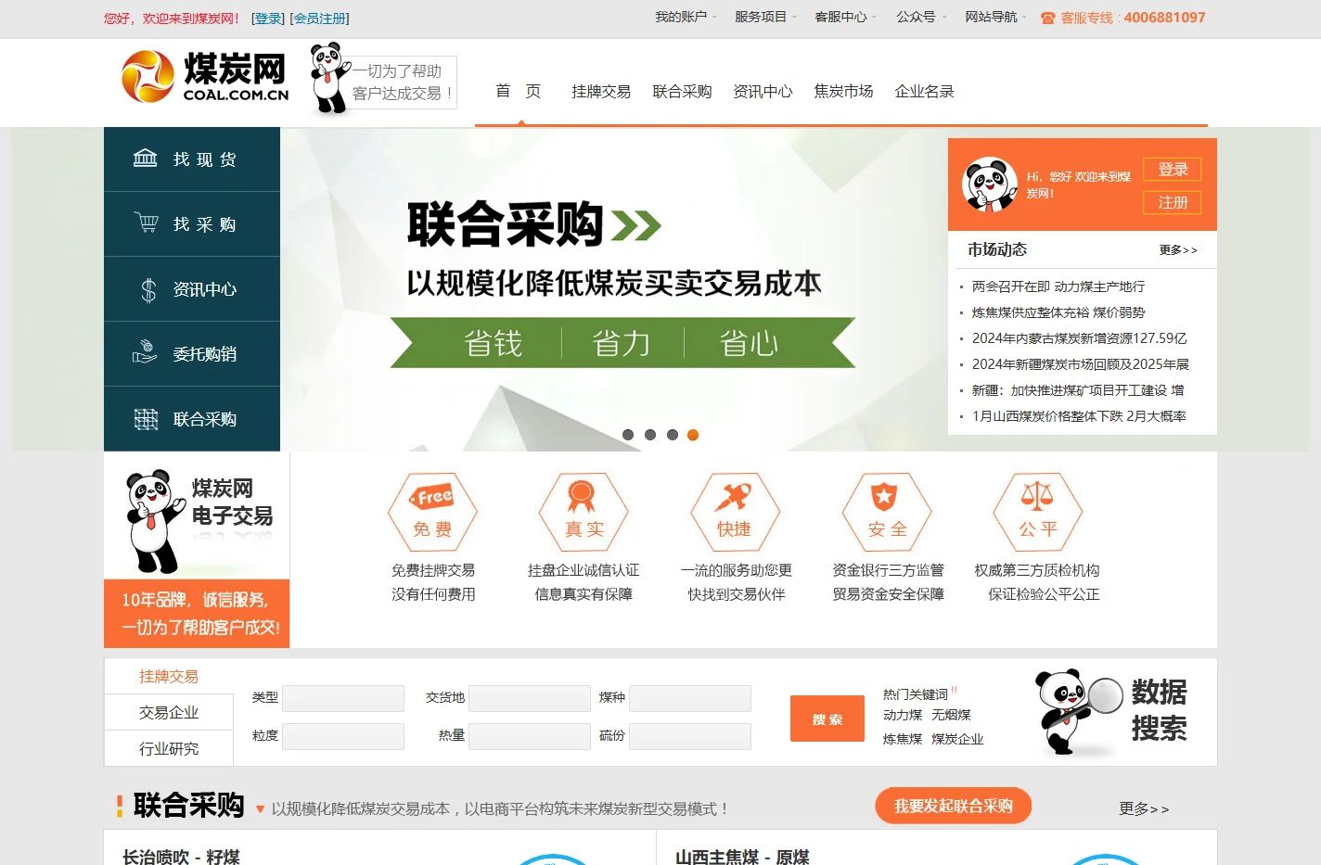Click the 快捷 rocket hexagon icon
The image size is (1321, 865).
(x=735, y=511)
